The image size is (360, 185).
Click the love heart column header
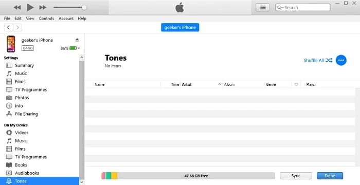(x=296, y=84)
